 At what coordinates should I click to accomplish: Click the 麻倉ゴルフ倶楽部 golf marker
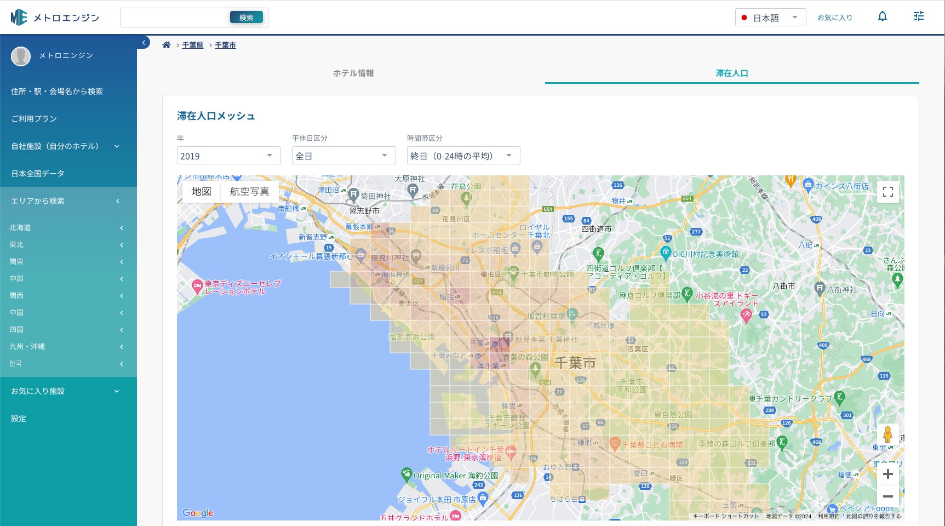(687, 294)
